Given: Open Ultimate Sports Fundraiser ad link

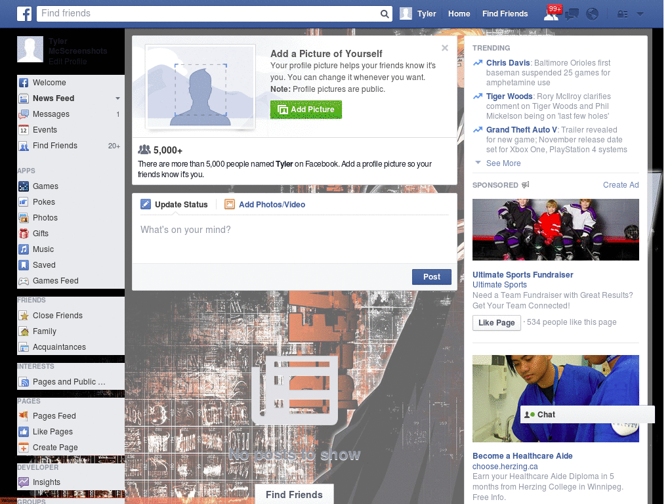Looking at the screenshot, I should pyautogui.click(x=522, y=275).
